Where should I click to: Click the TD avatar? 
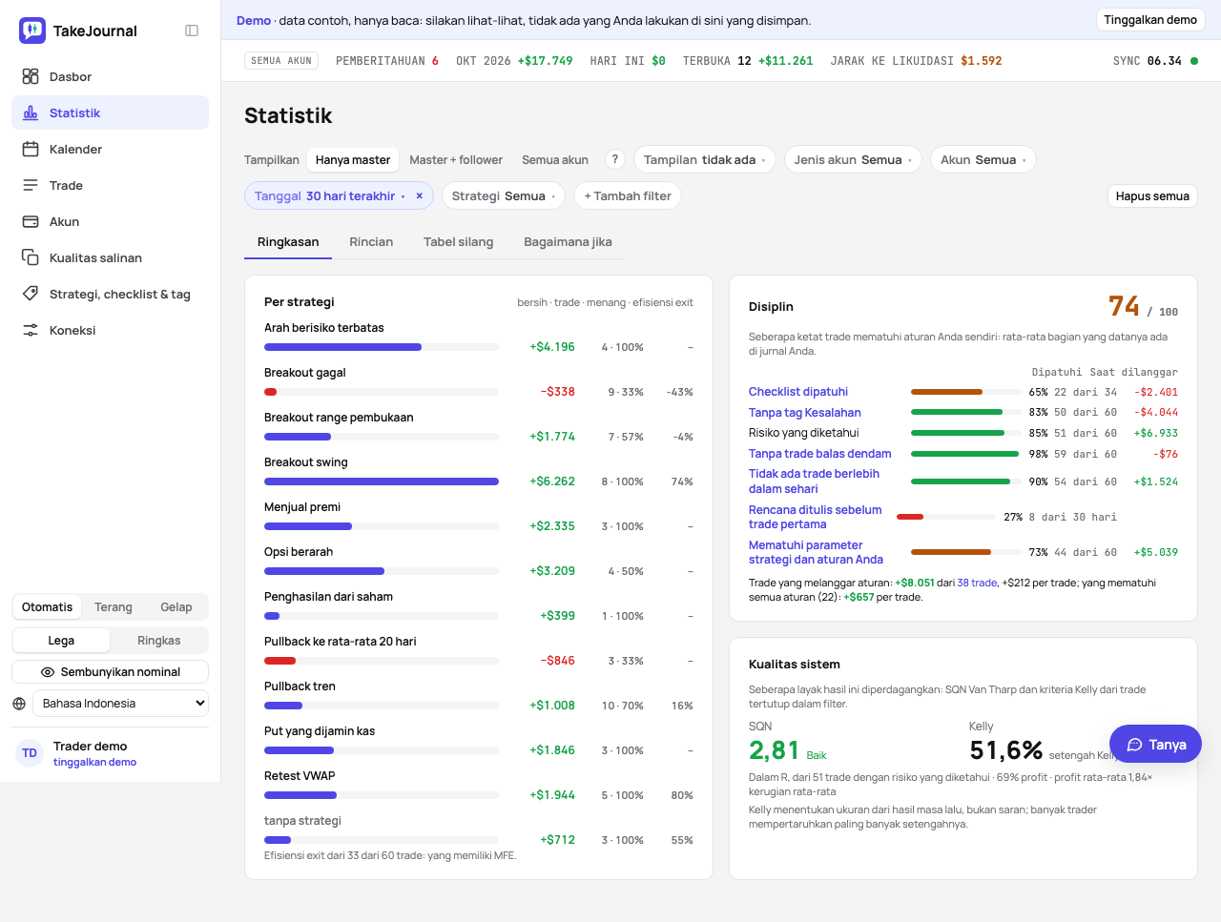[x=30, y=753]
